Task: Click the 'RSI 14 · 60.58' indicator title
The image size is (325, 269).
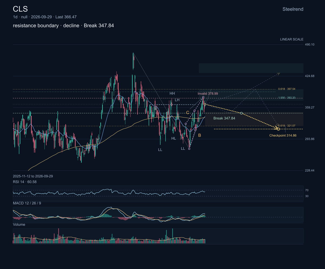Action: click(25, 182)
